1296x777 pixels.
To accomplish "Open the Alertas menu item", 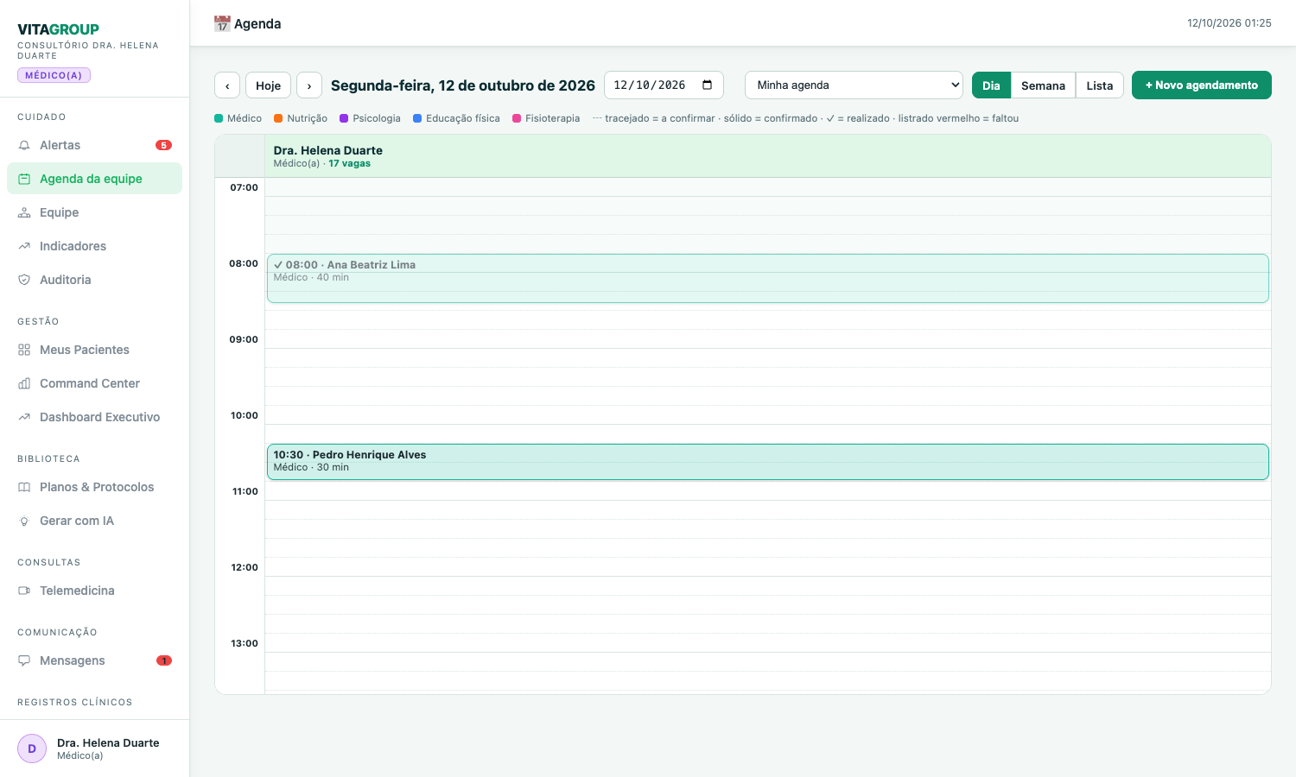I will point(95,145).
